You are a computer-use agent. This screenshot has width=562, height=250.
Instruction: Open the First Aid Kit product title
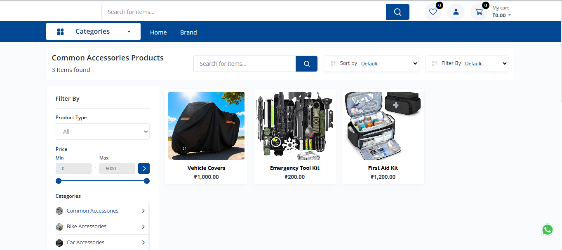[x=383, y=168]
